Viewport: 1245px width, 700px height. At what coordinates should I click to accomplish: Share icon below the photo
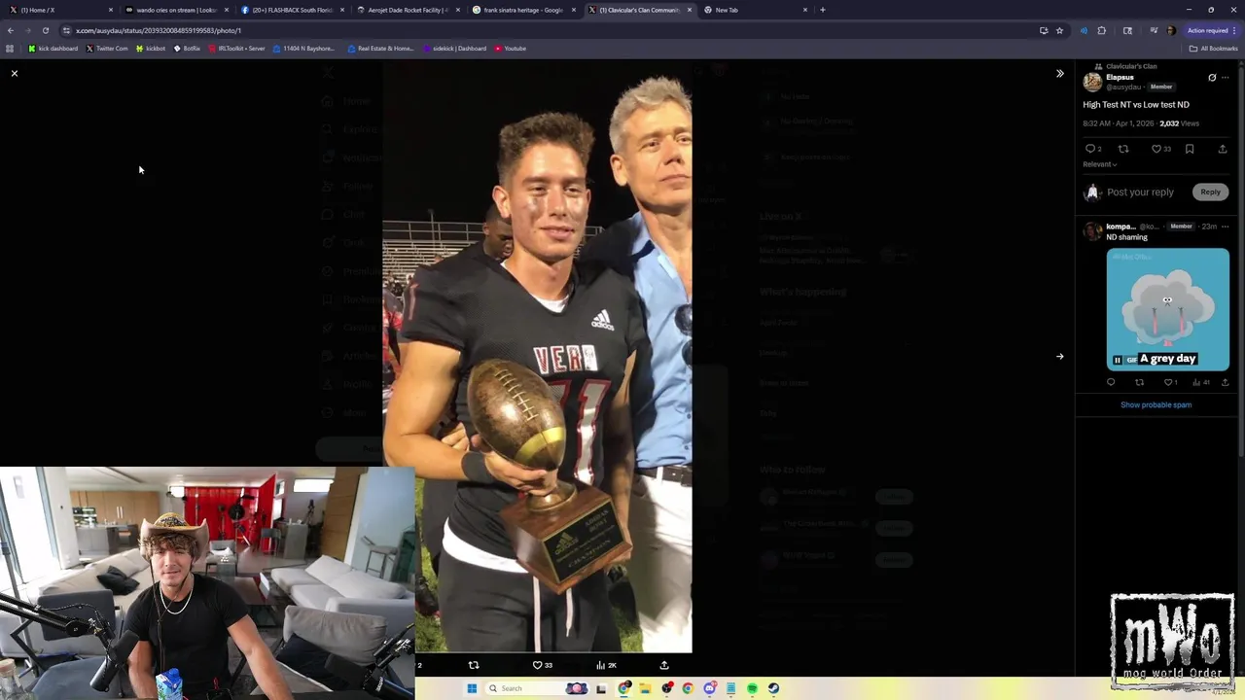[x=664, y=665]
